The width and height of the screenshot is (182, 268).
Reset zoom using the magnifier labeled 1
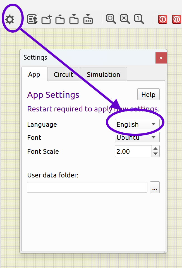point(139,19)
